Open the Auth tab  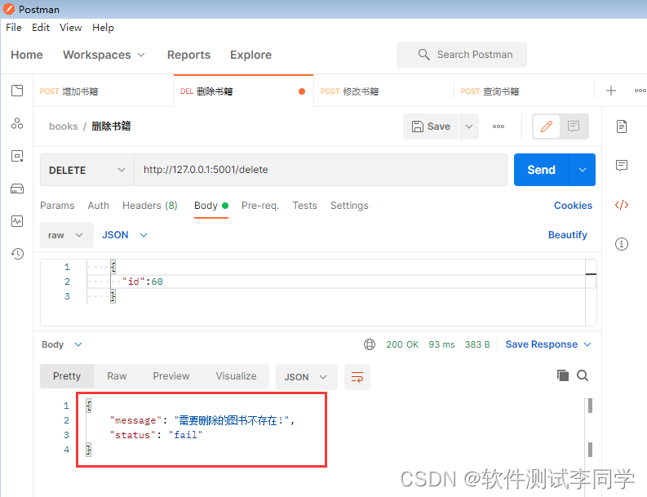pos(98,206)
